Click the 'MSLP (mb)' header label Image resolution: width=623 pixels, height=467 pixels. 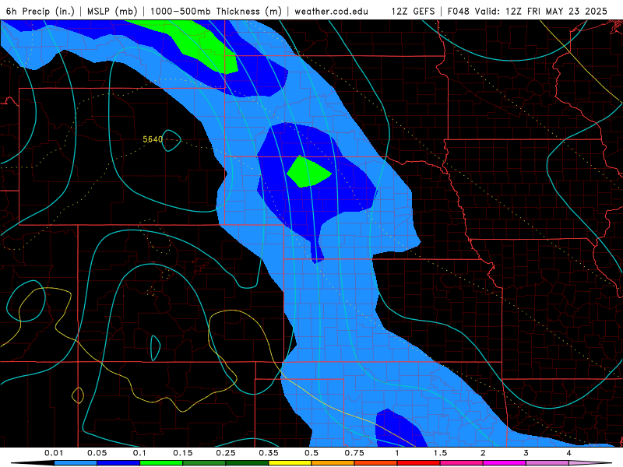pos(112,11)
